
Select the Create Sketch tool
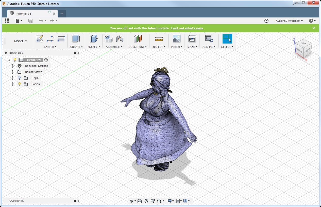click(x=39, y=39)
